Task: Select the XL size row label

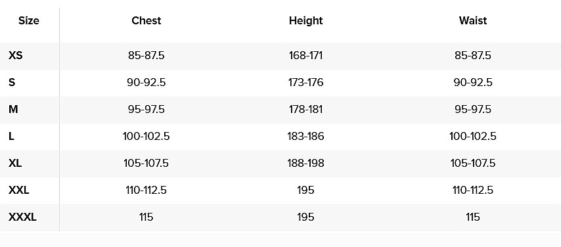Action: (15, 163)
